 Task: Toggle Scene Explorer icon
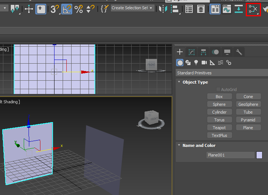click(x=189, y=9)
